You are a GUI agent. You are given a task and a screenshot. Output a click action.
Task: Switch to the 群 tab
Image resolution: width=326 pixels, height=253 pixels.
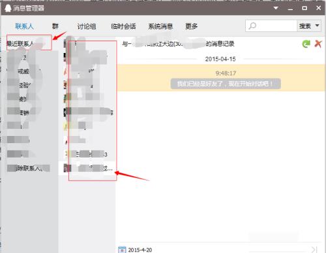click(x=55, y=26)
